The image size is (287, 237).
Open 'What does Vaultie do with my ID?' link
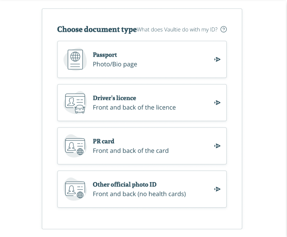177,30
